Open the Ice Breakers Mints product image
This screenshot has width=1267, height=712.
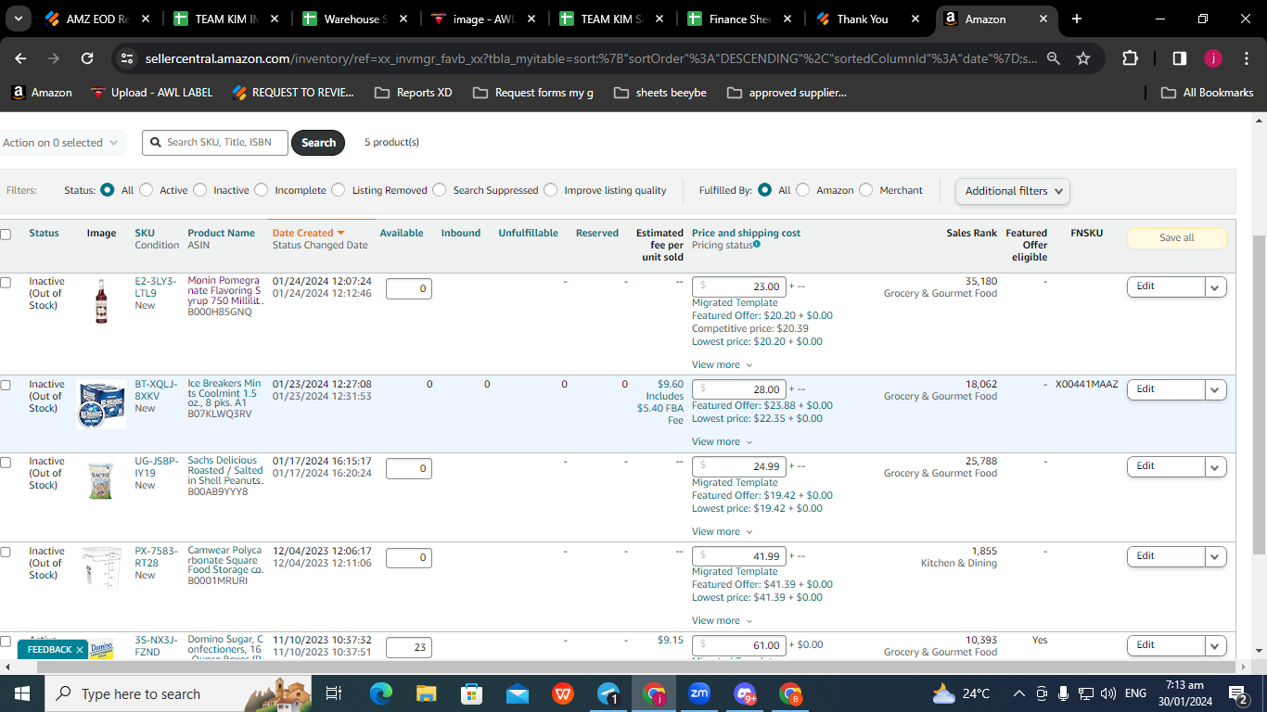(x=101, y=405)
